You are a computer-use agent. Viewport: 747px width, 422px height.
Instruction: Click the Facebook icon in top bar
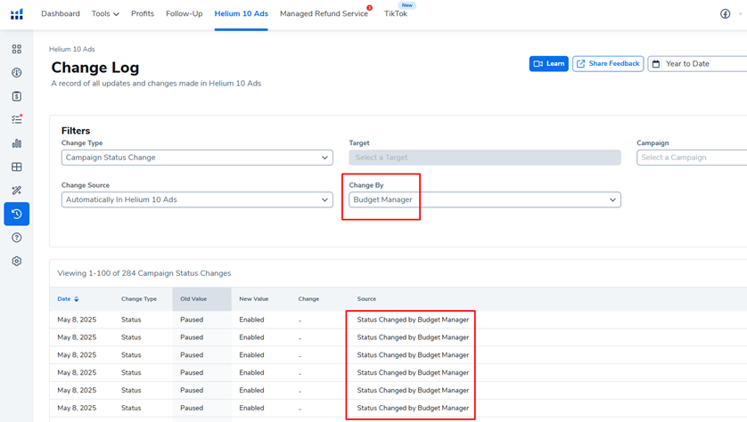tap(725, 14)
